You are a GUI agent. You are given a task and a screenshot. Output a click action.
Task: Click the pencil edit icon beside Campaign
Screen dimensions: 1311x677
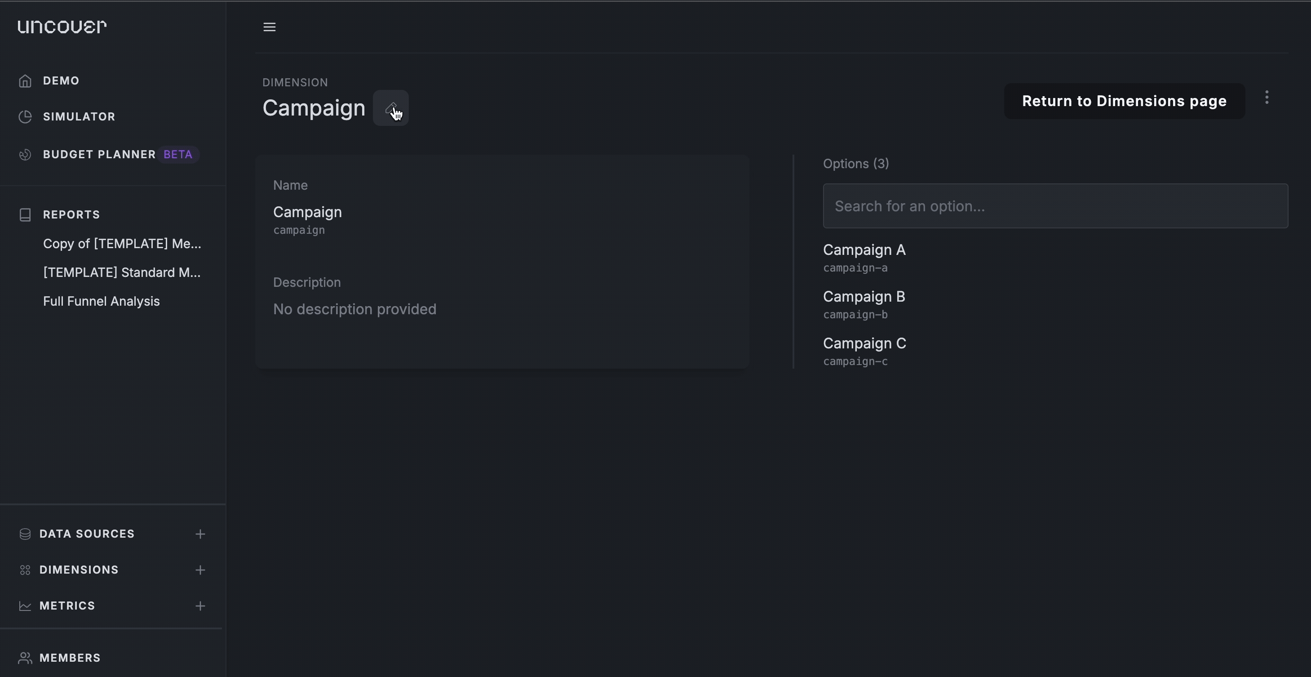pos(390,108)
